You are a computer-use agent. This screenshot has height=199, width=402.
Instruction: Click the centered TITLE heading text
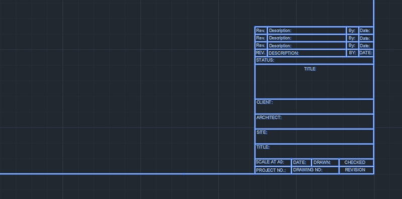(310, 69)
